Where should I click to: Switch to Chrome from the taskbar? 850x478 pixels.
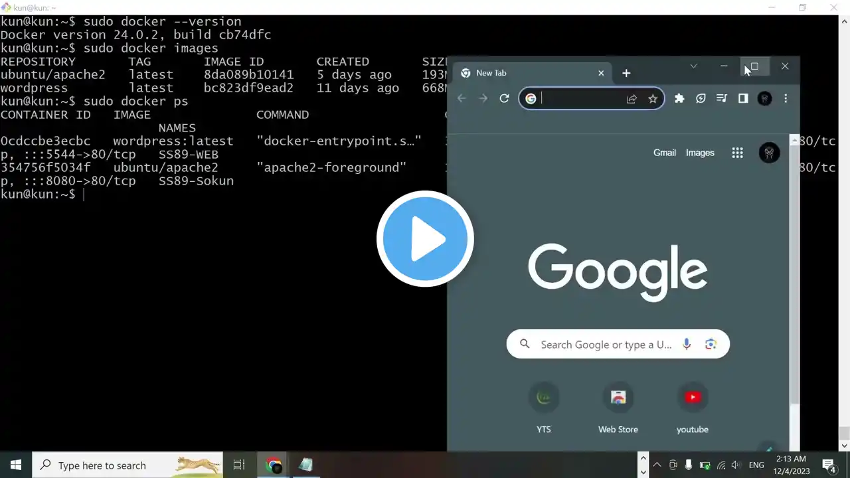pos(274,465)
